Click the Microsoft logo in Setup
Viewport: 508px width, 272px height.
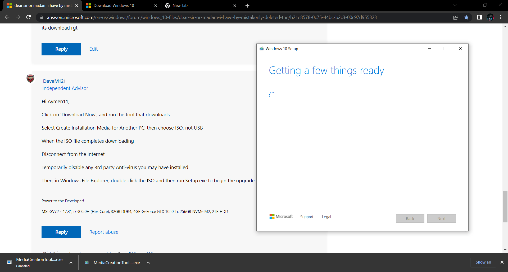point(281,217)
